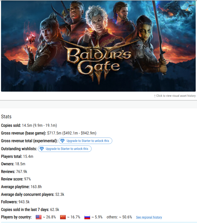The image size is (197, 223).
Task: Click the Review score 97% stat
Action: (16, 179)
